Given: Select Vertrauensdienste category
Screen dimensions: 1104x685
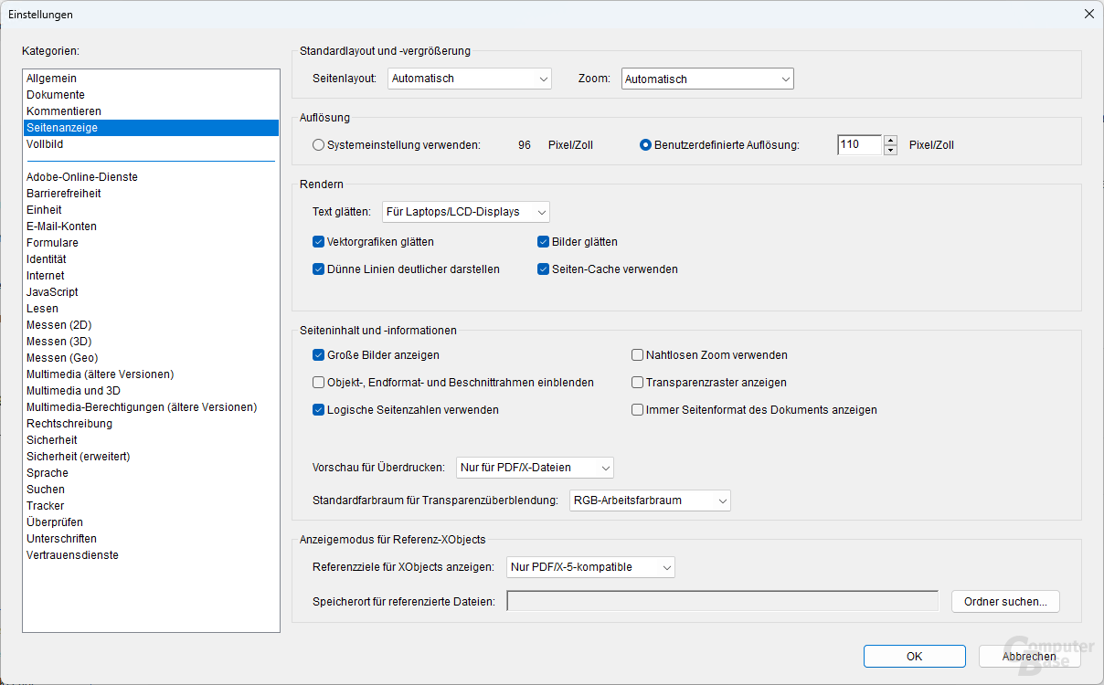Looking at the screenshot, I should click(151, 555).
